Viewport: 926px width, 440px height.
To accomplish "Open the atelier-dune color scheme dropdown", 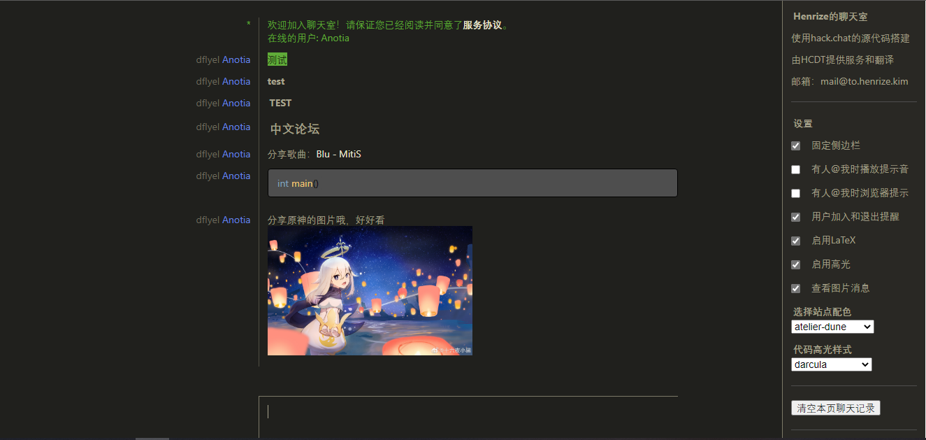I will click(x=832, y=327).
